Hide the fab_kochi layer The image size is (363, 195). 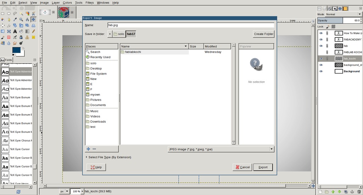tap(321, 59)
